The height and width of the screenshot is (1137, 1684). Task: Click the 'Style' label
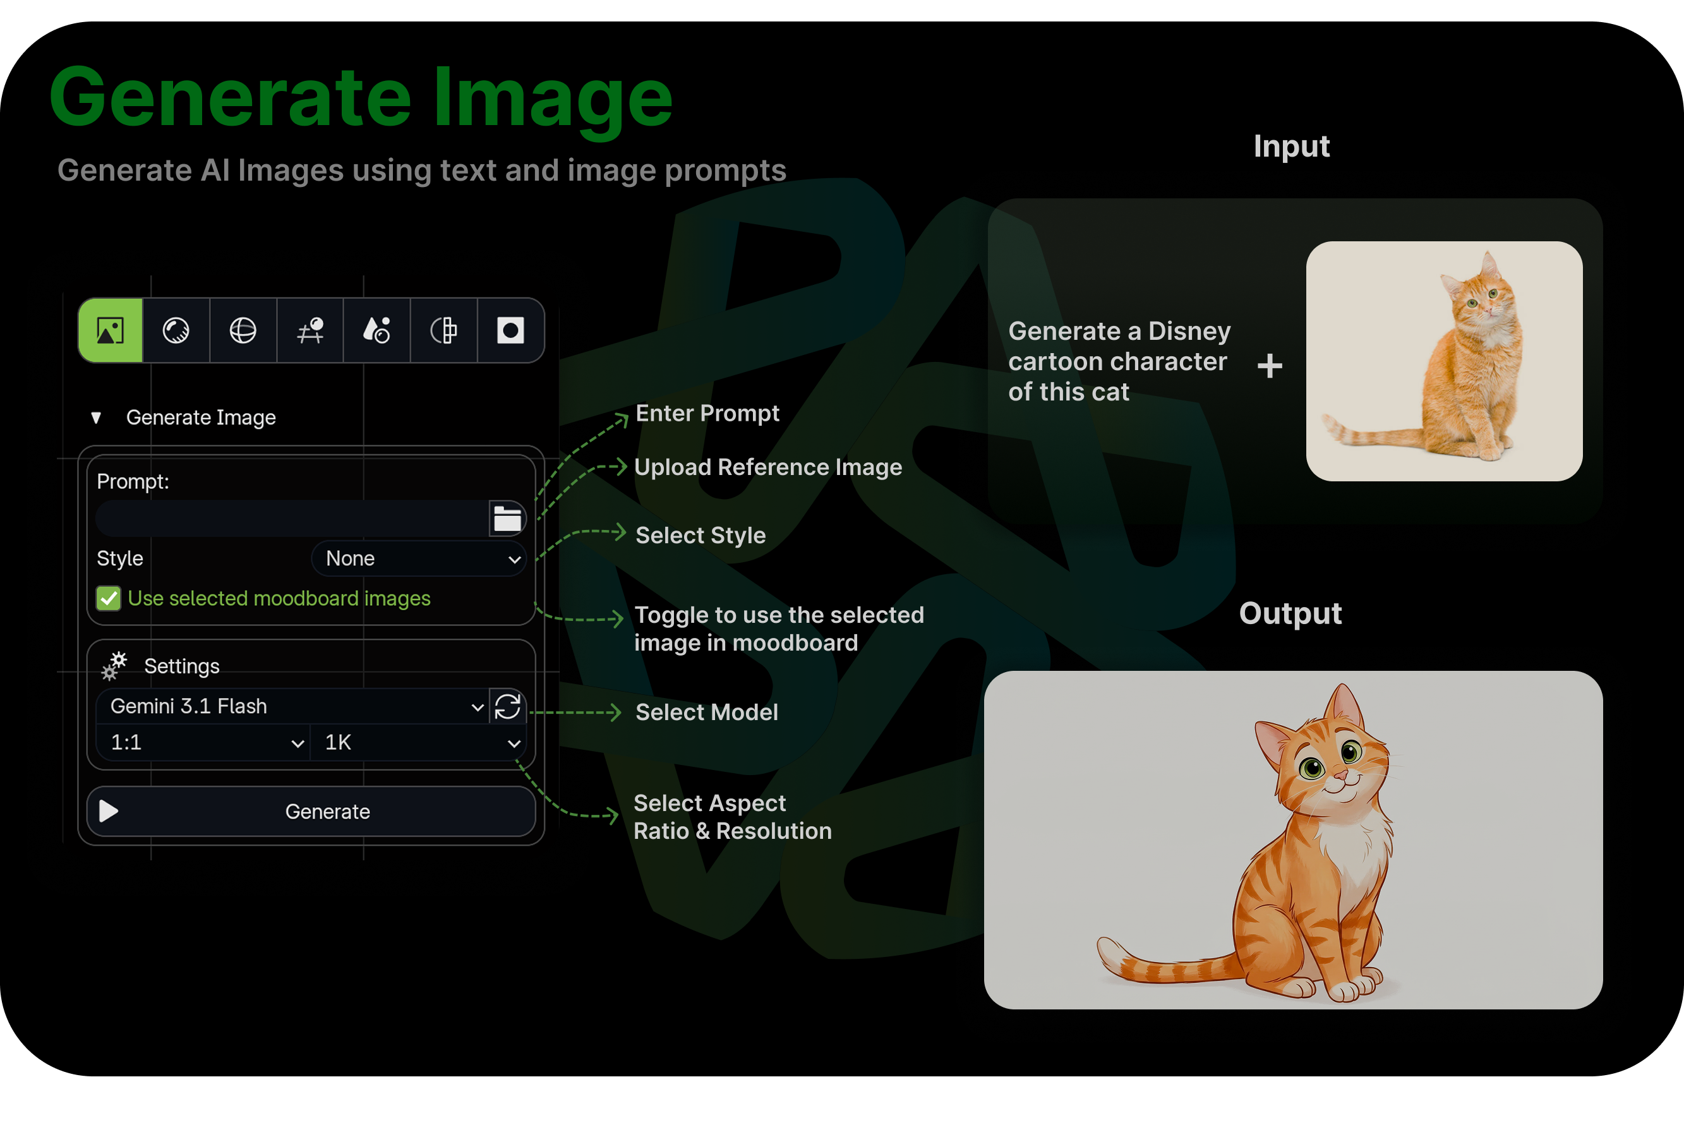click(119, 559)
